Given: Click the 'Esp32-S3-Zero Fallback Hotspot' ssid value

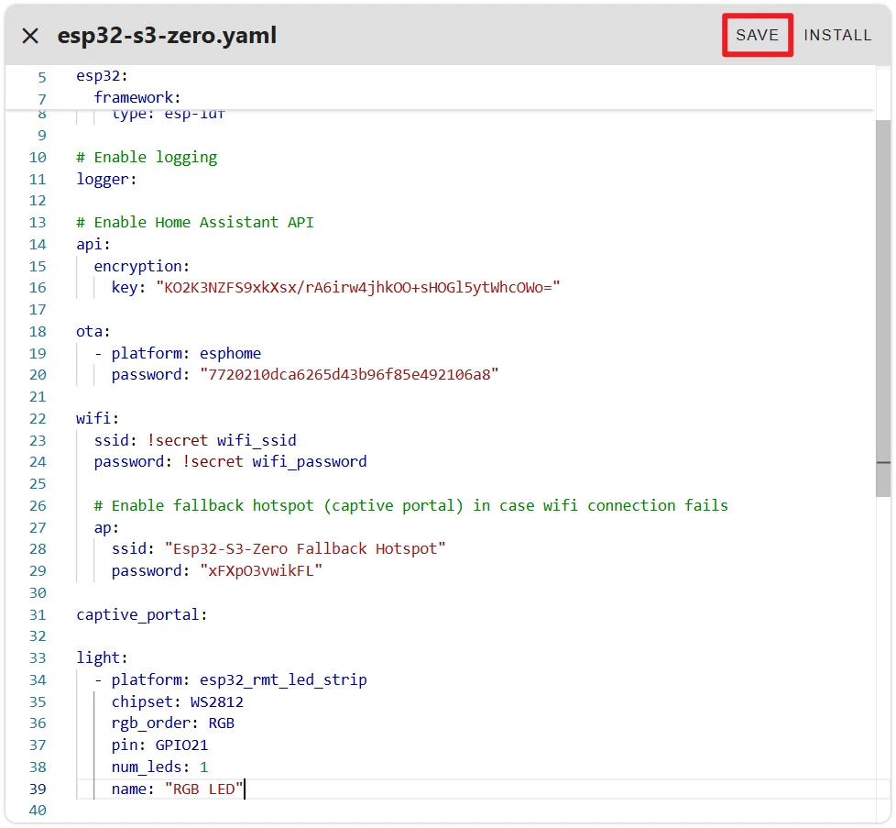Looking at the screenshot, I should (x=305, y=548).
